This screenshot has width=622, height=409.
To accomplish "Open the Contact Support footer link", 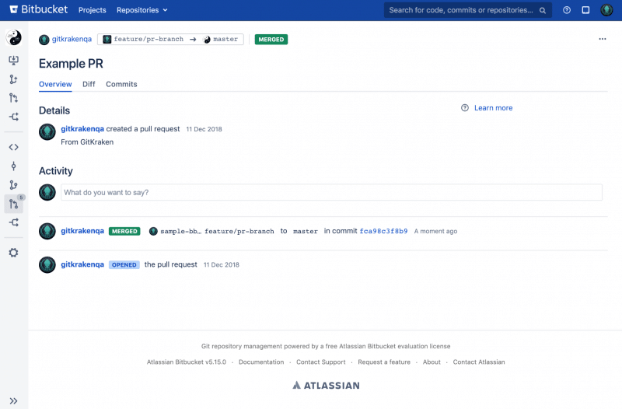I will [320, 362].
